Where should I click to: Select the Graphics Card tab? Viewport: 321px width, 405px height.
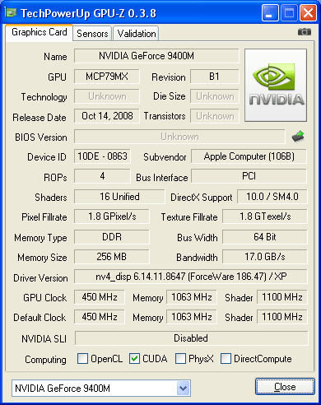[x=40, y=32]
